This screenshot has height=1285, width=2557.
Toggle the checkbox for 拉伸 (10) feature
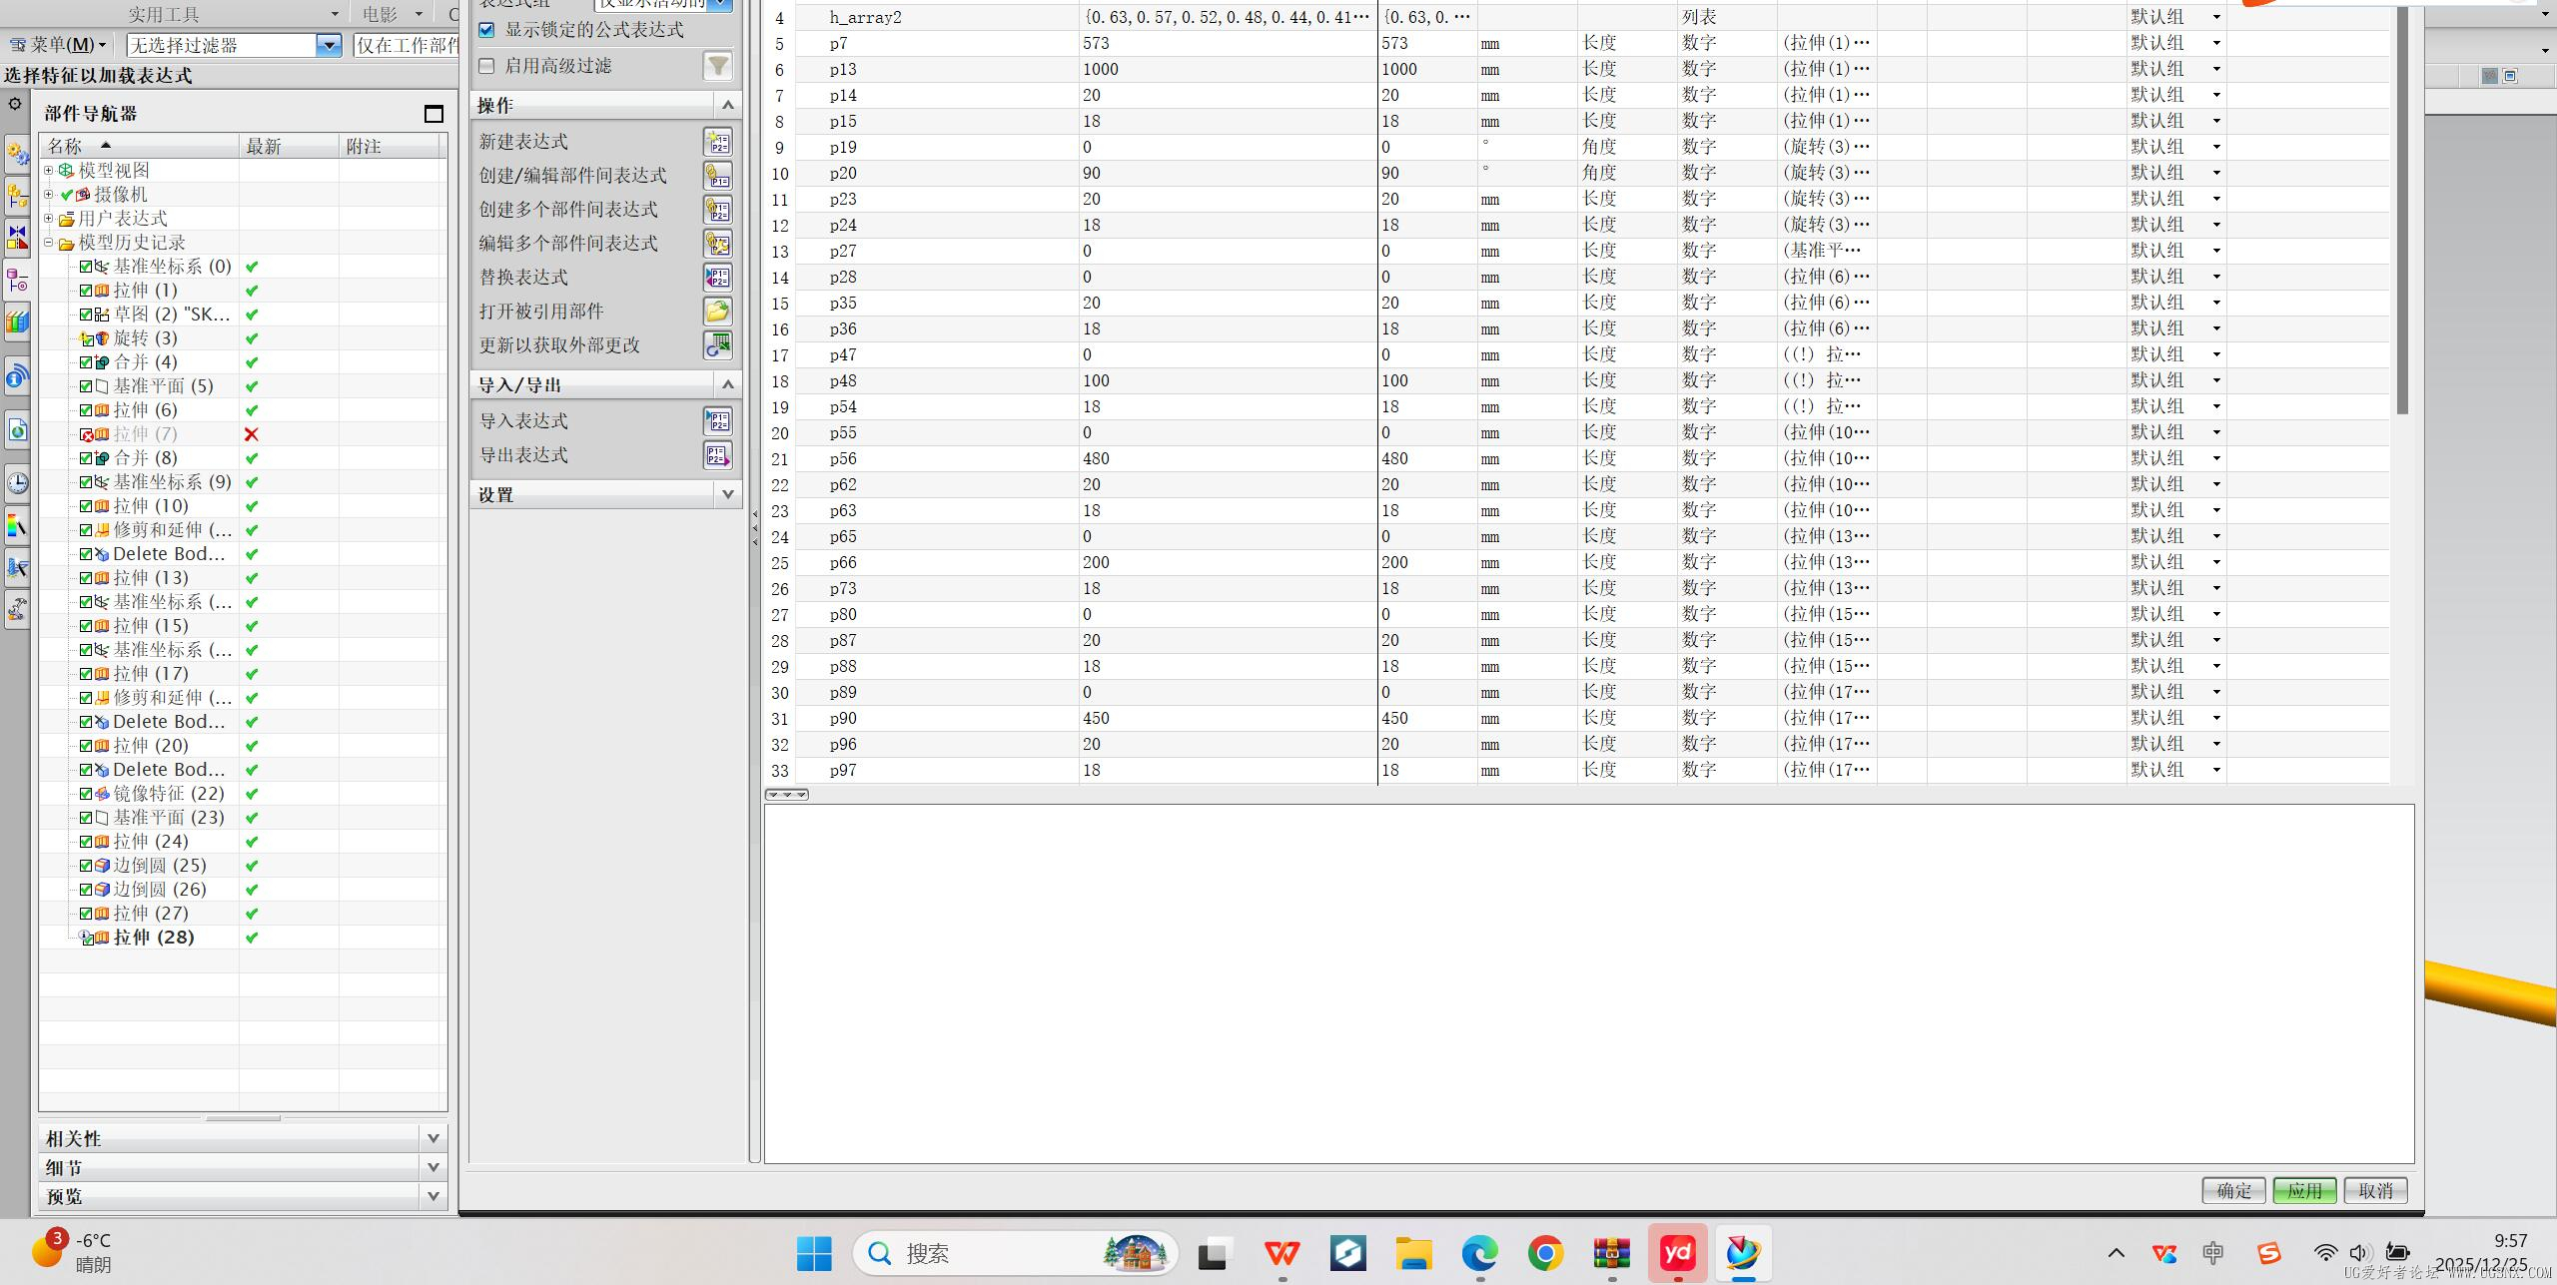coord(86,506)
